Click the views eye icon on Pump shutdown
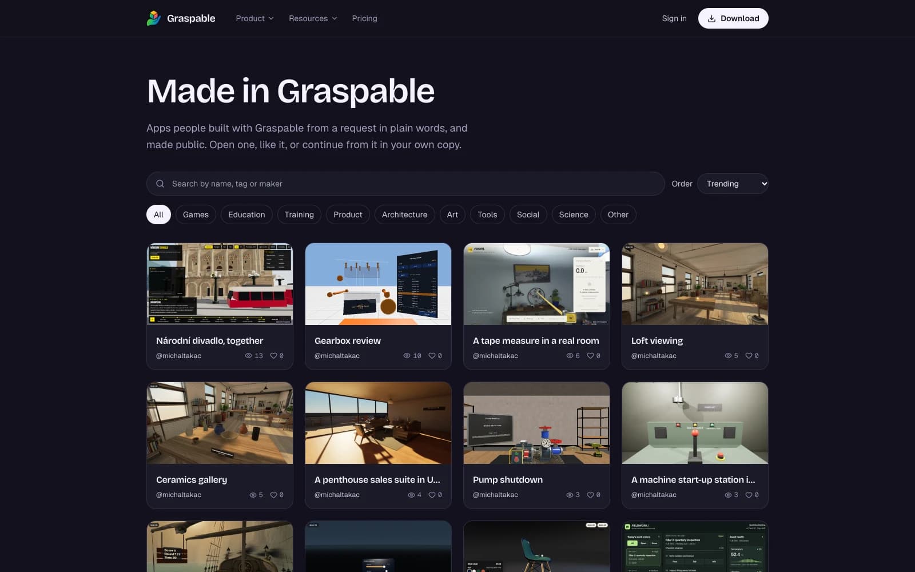Viewport: 915px width, 572px height. click(x=570, y=495)
